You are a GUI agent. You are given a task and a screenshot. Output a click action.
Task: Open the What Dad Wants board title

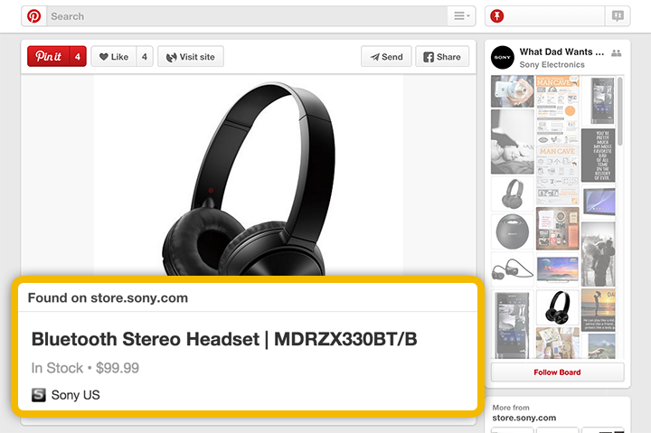(x=561, y=52)
